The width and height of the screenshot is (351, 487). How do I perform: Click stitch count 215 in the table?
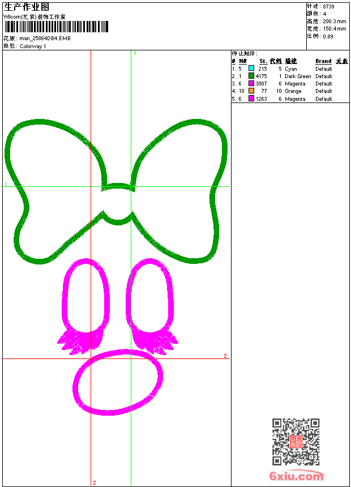click(263, 69)
